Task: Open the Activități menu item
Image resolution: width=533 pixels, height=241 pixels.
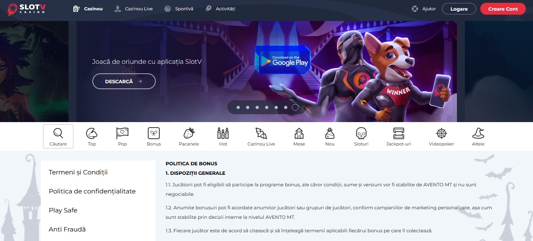Action: point(220,9)
